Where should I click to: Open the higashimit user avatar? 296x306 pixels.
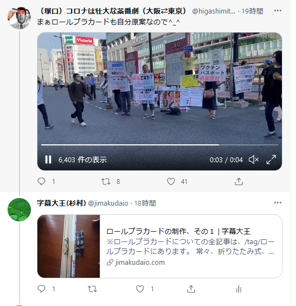click(x=19, y=18)
